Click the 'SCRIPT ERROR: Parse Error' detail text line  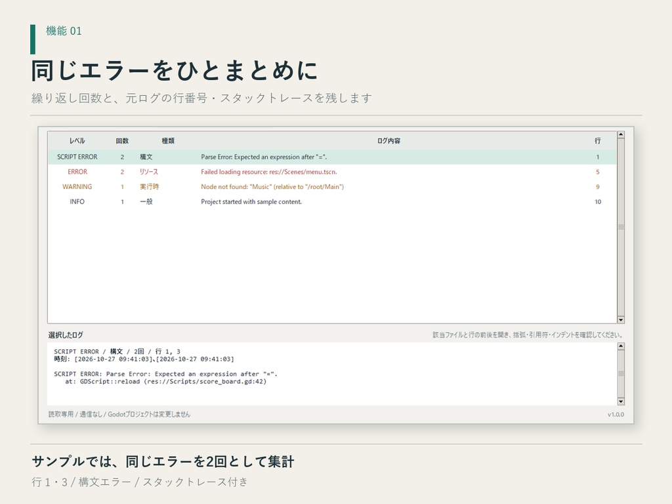click(165, 374)
